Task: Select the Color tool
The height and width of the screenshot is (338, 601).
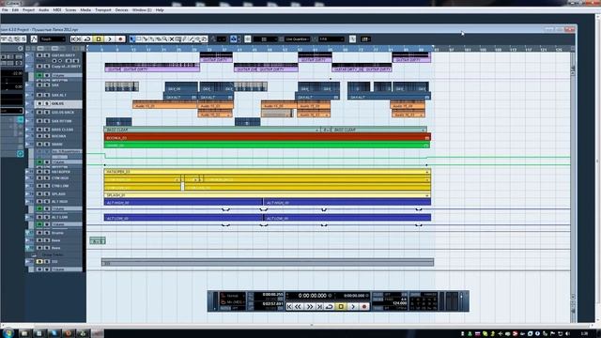Action: [204, 39]
